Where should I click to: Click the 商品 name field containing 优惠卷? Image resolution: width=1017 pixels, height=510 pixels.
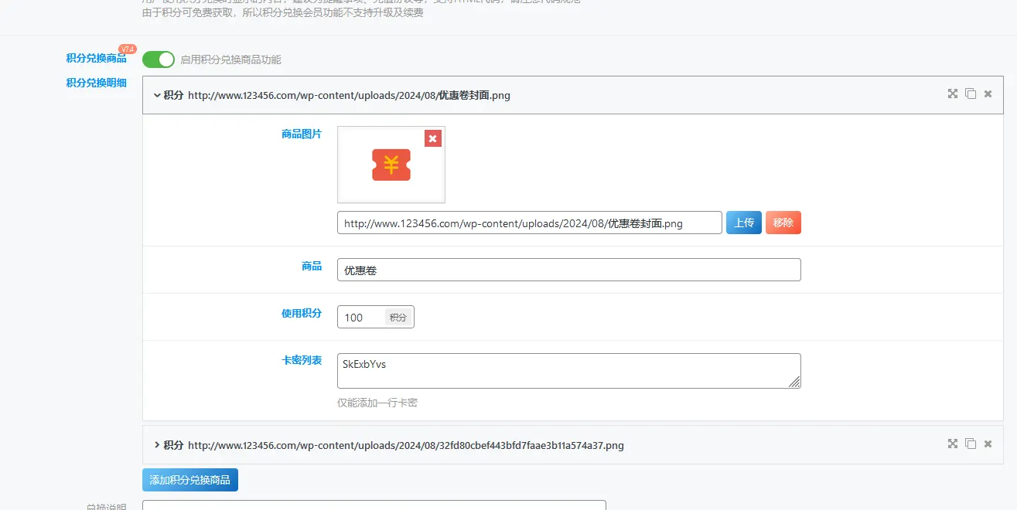(x=569, y=270)
